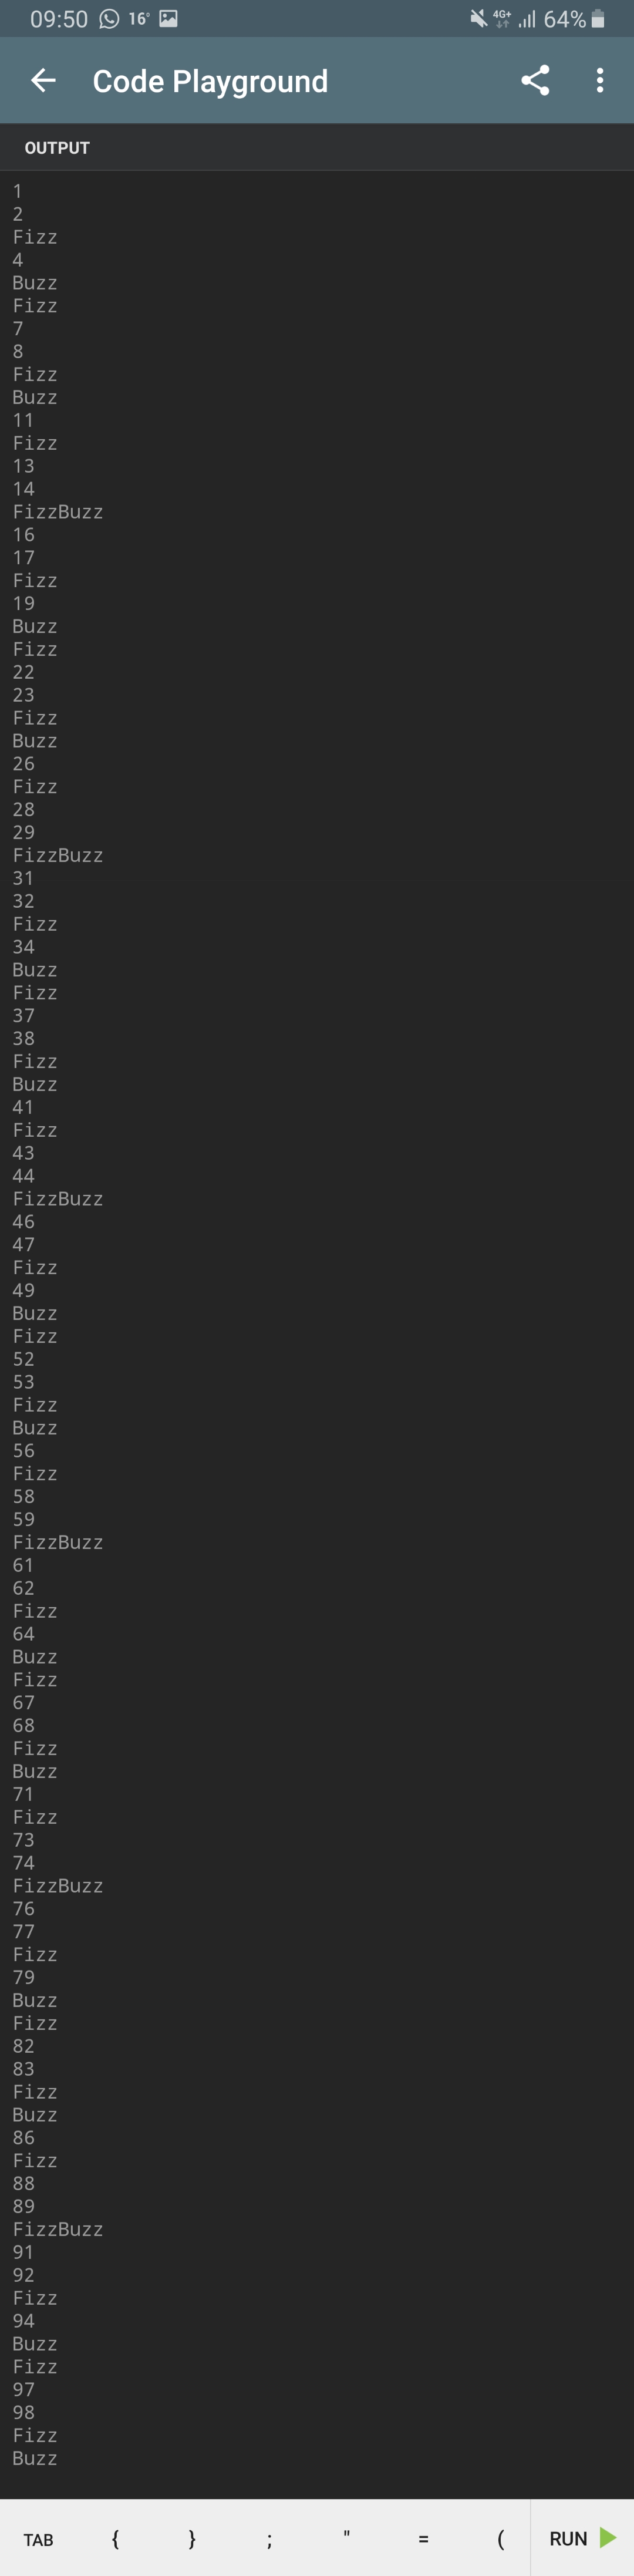The image size is (634, 2576).
Task: Tap the Code Playground title
Action: [210, 81]
